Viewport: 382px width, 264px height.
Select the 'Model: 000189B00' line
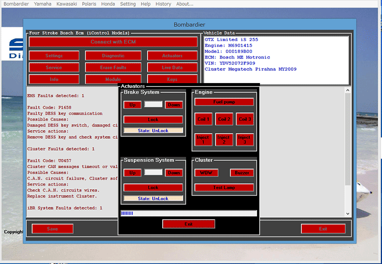(x=228, y=51)
